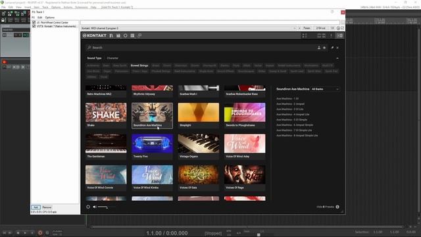Click REAPER transport Record button
This screenshot has width=421, height=237.
click(x=40, y=232)
